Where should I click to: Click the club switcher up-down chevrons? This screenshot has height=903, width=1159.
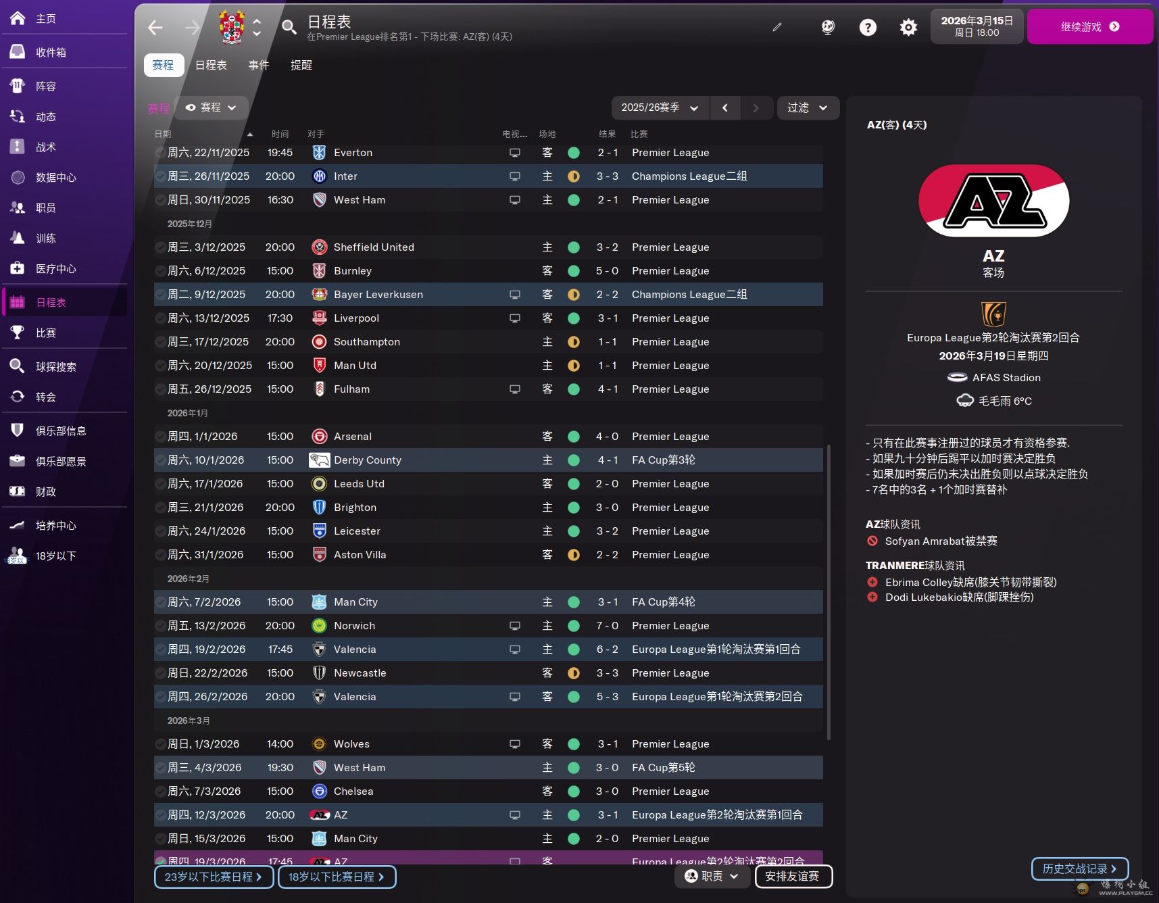257,27
